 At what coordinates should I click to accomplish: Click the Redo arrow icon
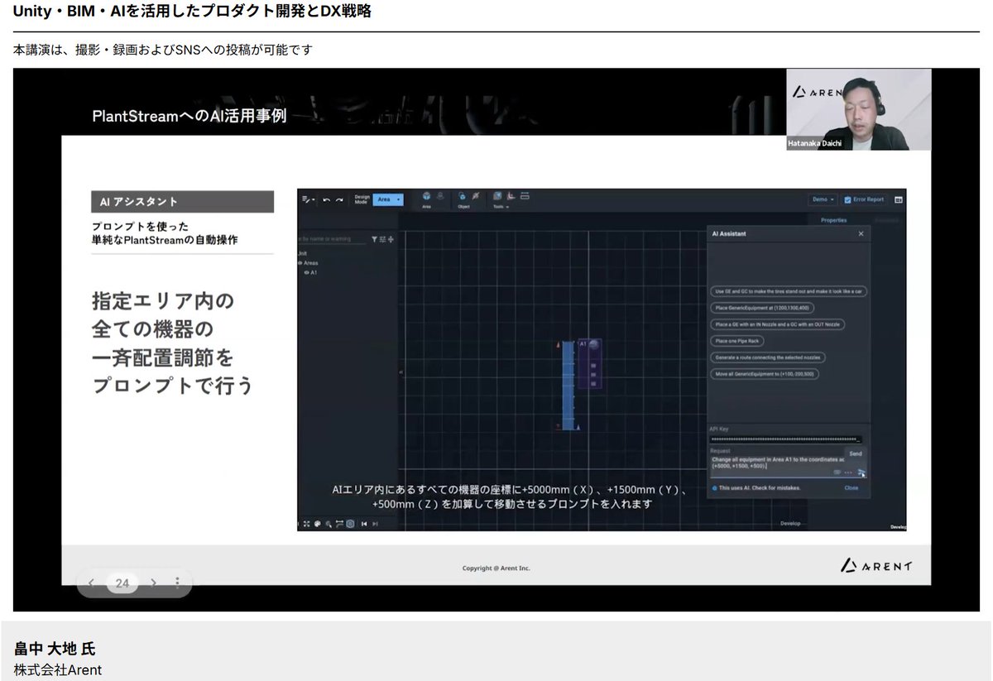pos(339,199)
